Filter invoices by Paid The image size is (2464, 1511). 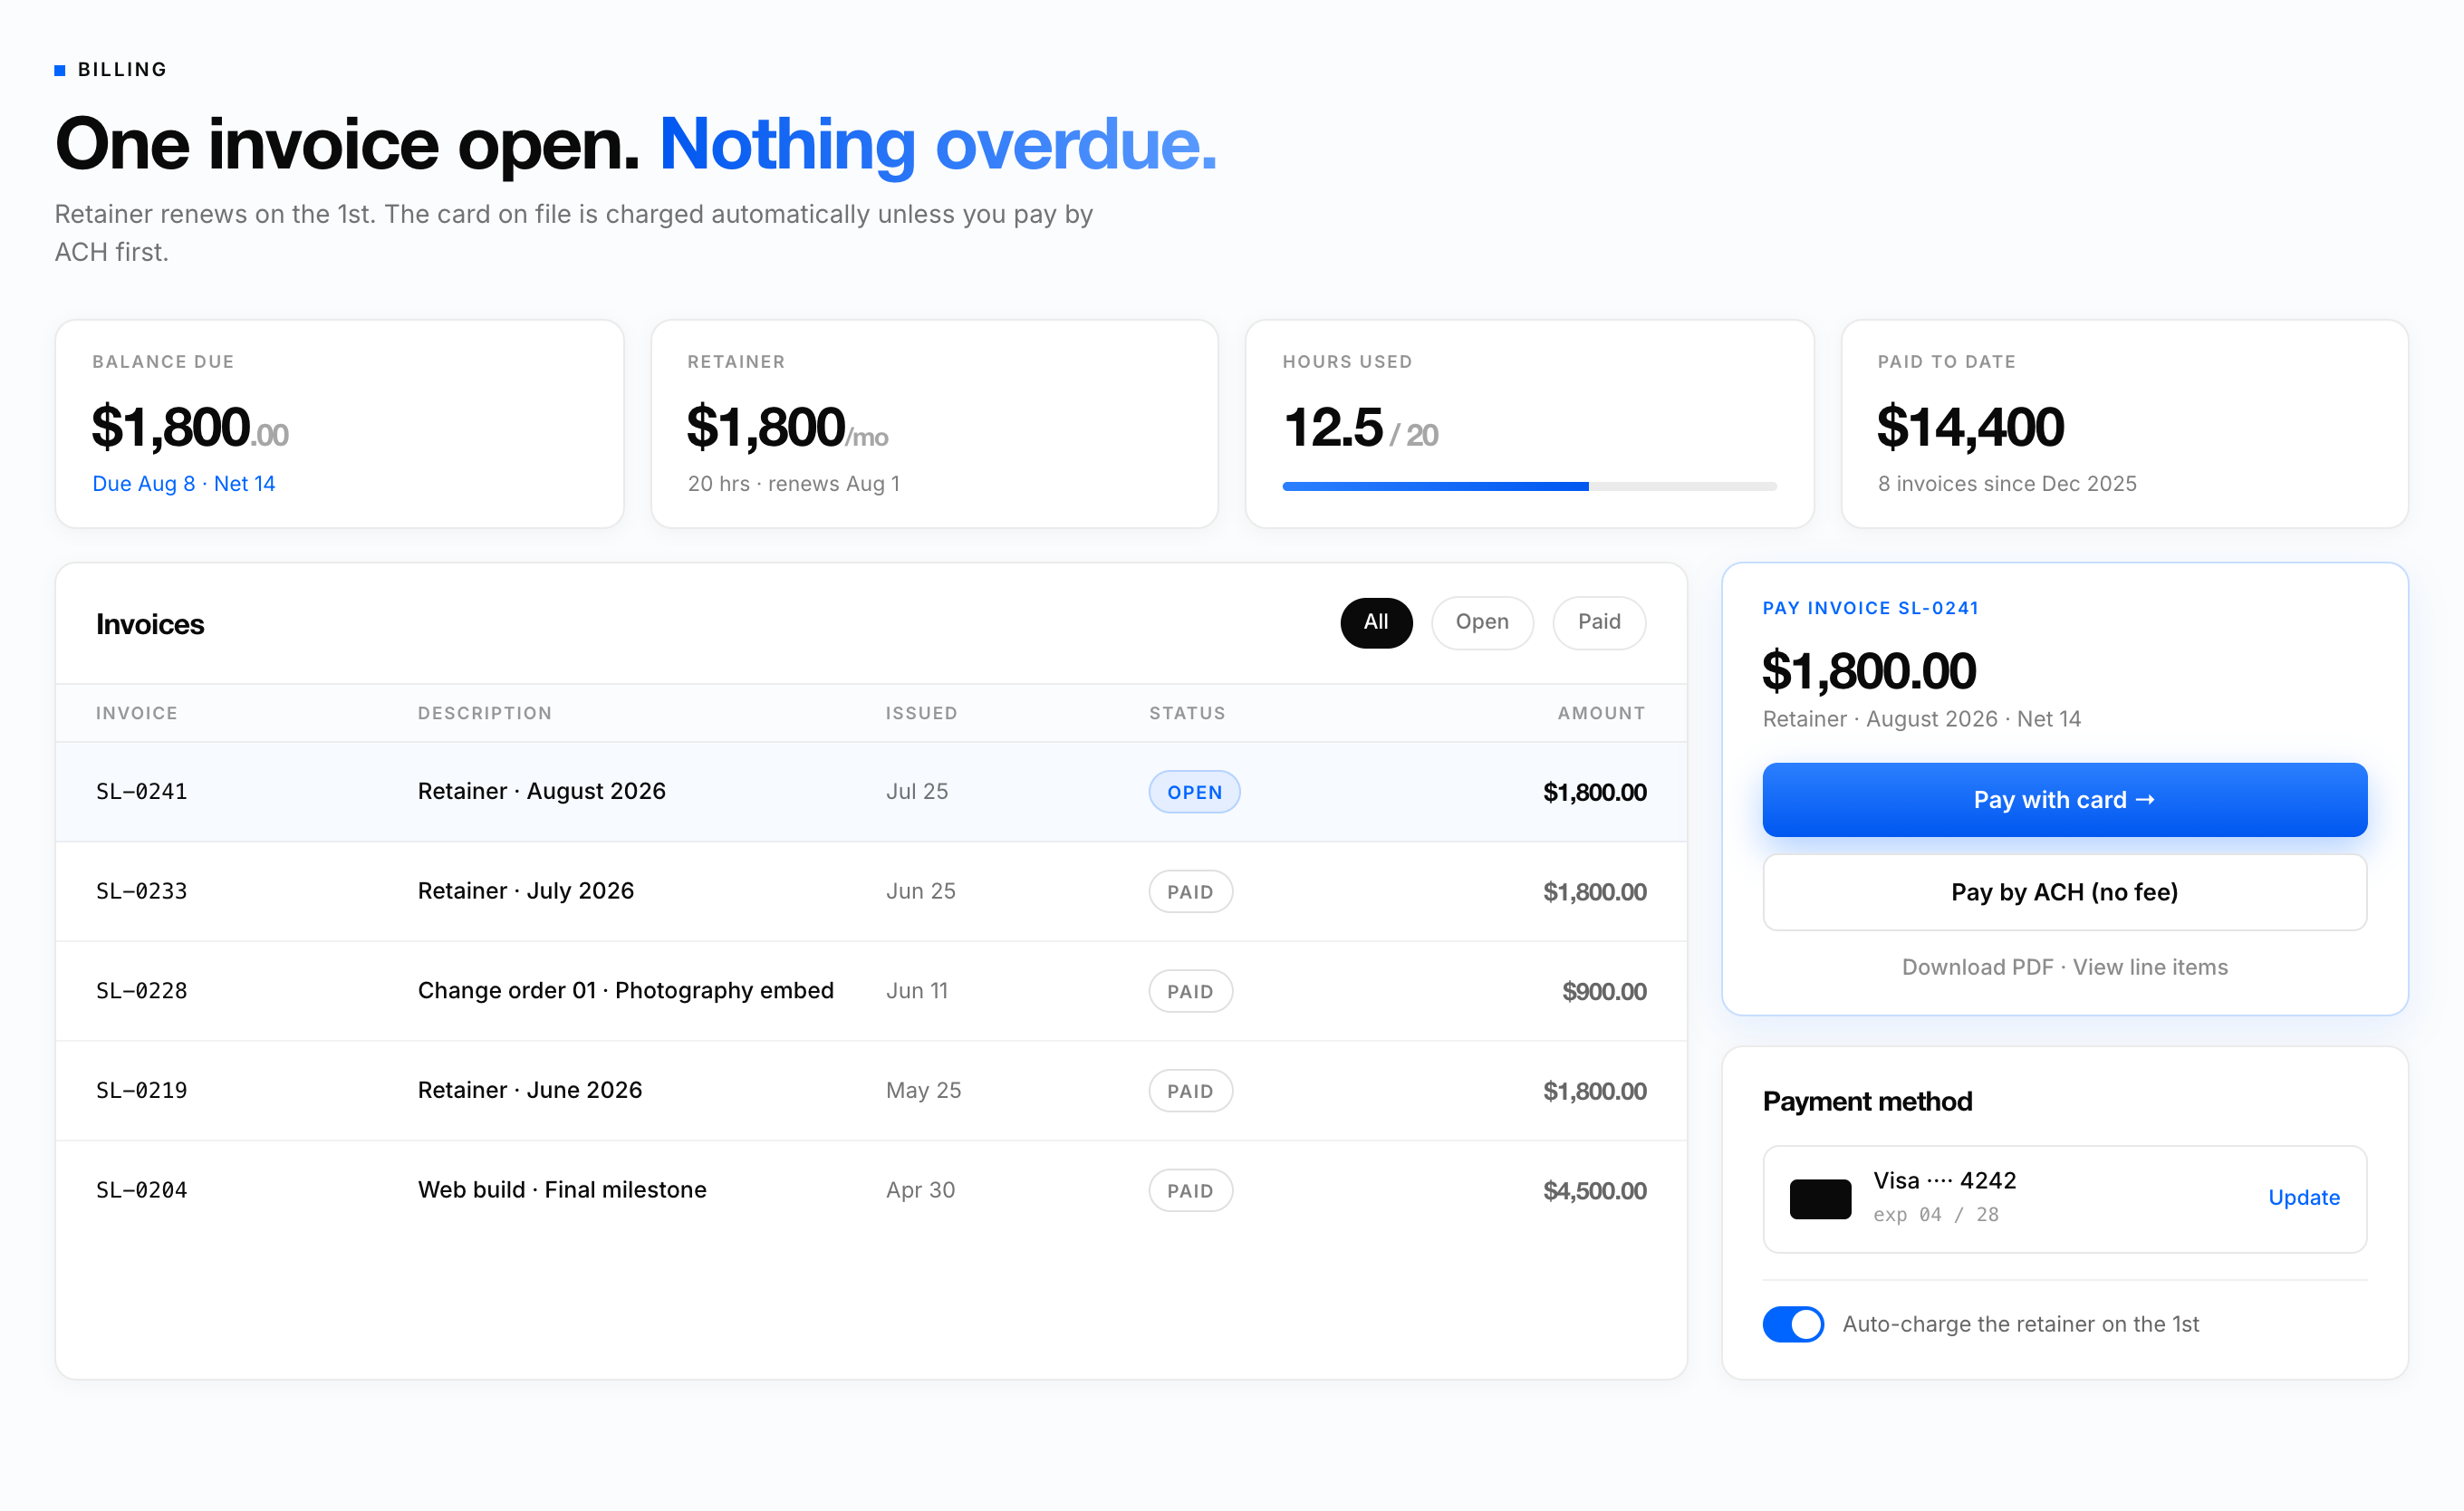point(1598,622)
